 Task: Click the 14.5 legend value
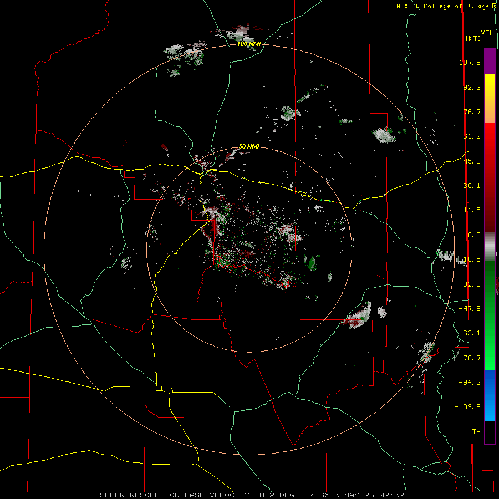pos(472,210)
